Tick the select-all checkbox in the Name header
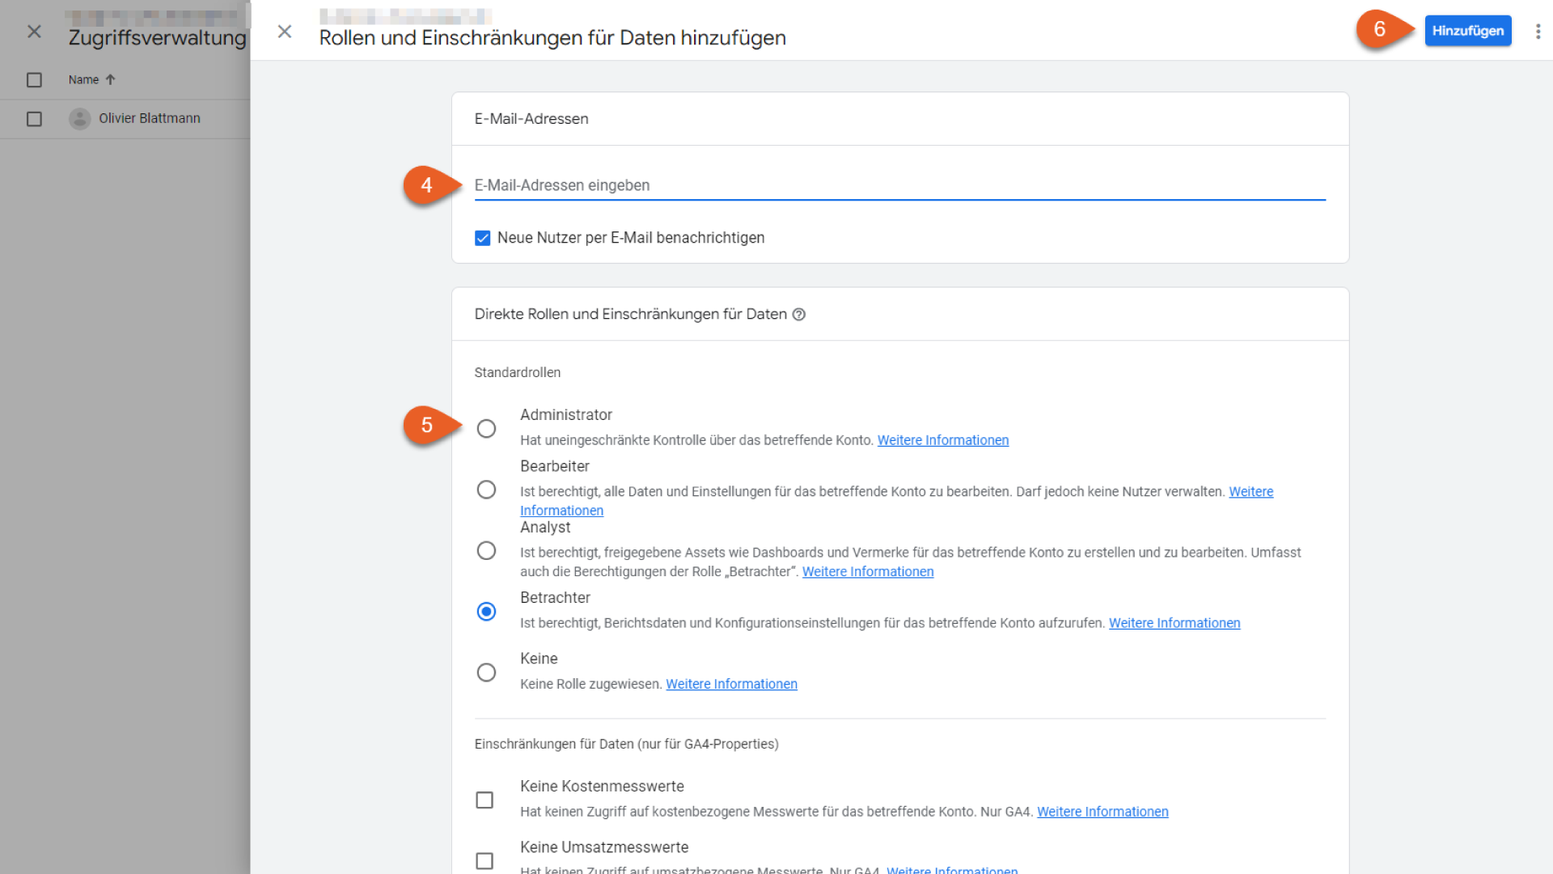This screenshot has height=874, width=1553. click(34, 79)
